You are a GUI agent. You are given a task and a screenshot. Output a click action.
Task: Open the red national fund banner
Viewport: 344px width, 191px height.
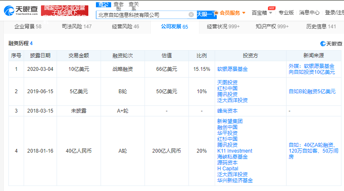(x=65, y=11)
